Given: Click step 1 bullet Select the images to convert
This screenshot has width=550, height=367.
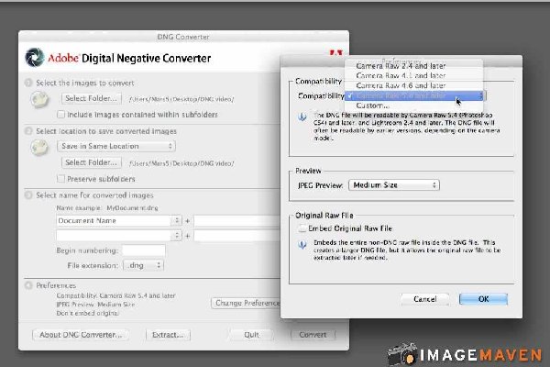Looking at the screenshot, I should (x=28, y=83).
